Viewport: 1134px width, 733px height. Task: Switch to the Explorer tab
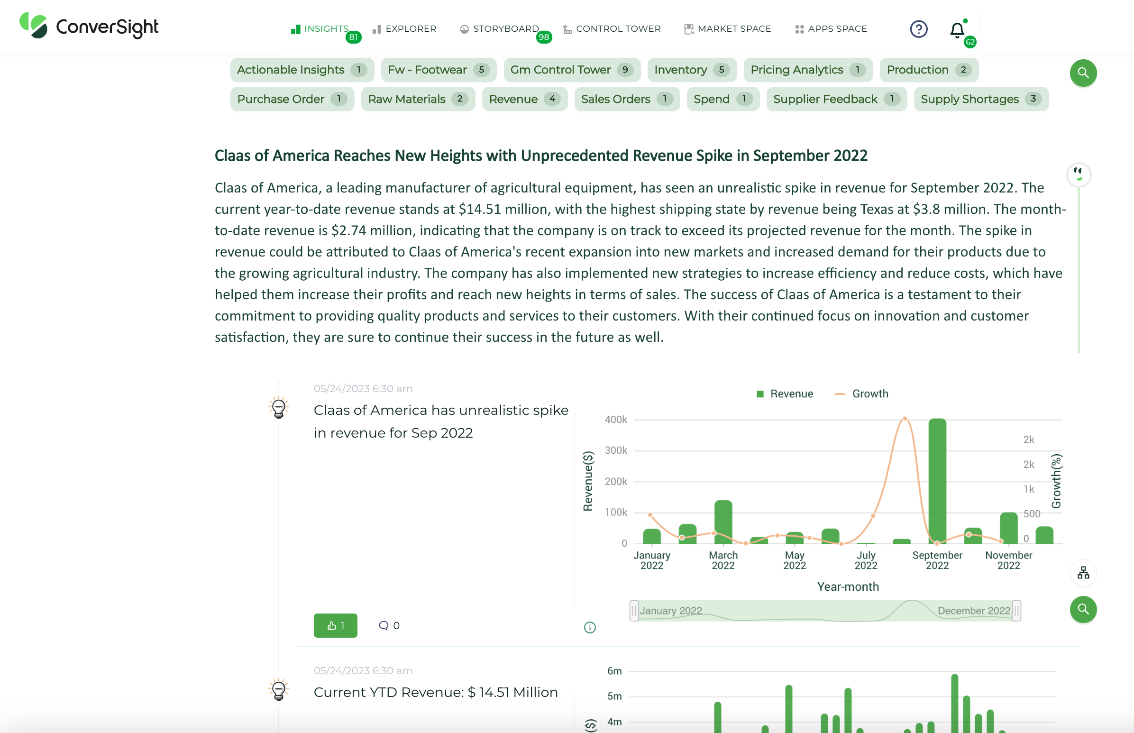404,29
